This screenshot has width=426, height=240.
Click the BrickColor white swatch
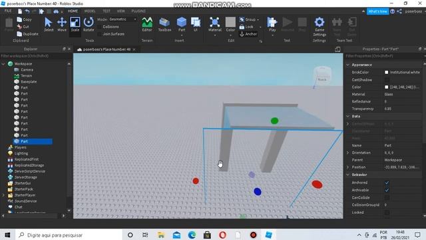pos(386,73)
